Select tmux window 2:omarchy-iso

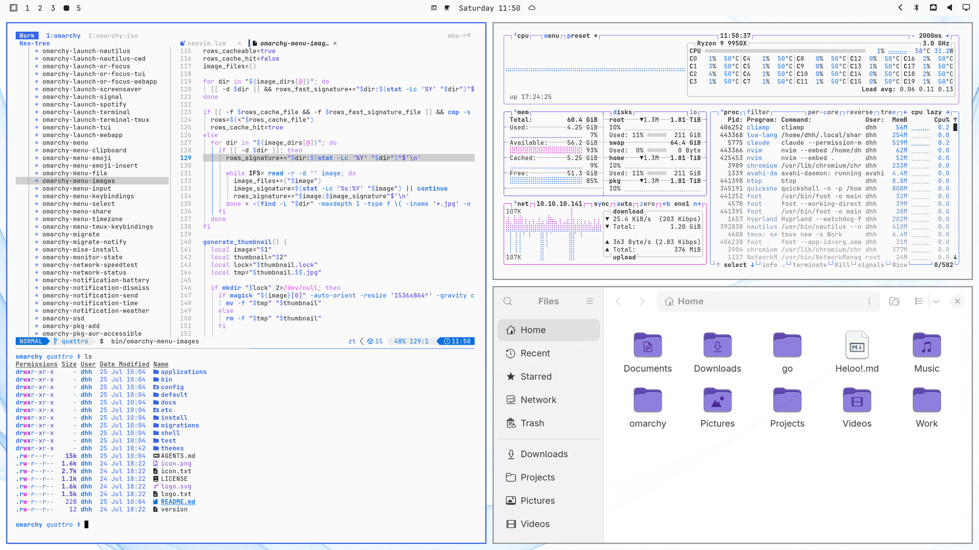113,36
